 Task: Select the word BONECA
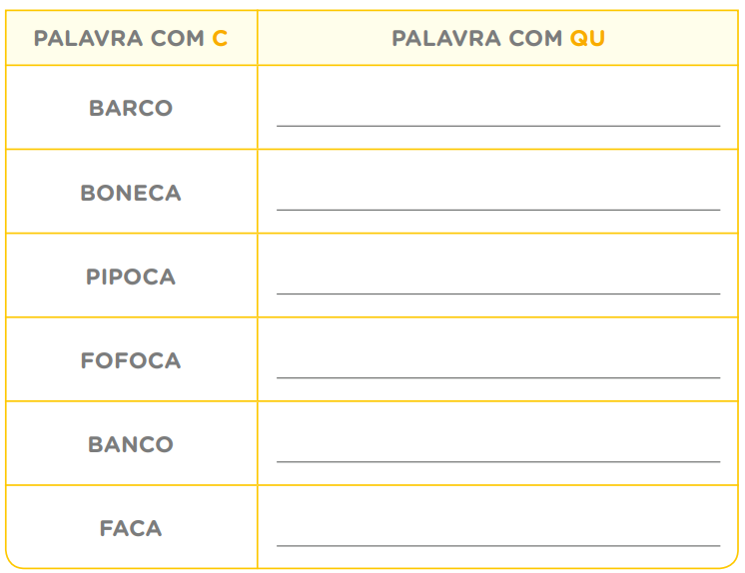click(131, 193)
